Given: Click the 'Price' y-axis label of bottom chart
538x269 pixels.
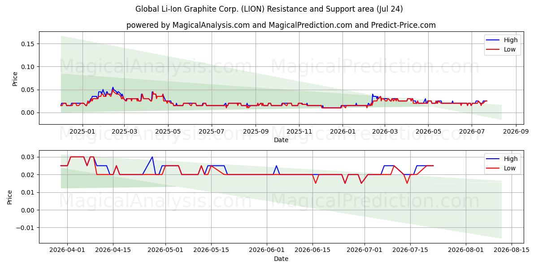Looking at the screenshot, I should [10, 197].
